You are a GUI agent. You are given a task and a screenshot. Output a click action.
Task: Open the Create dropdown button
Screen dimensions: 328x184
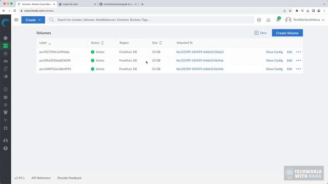pyautogui.click(x=33, y=20)
